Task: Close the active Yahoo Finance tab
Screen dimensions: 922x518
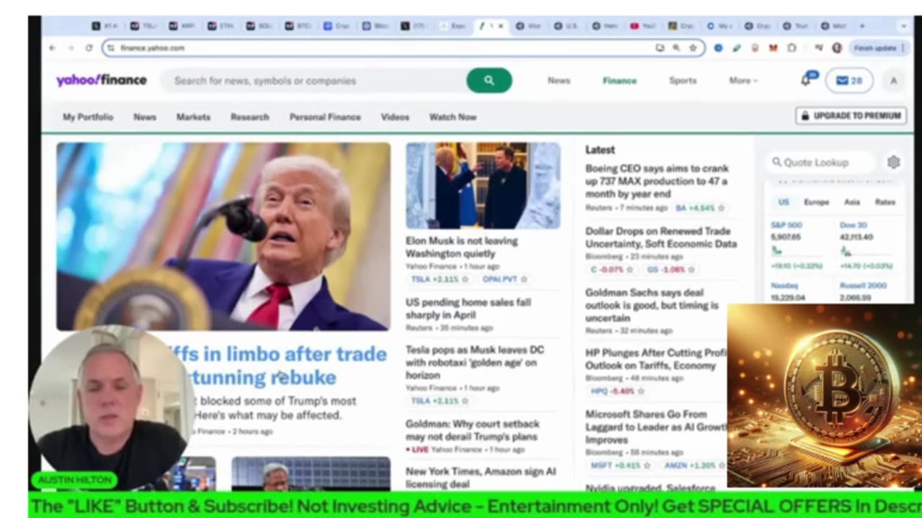Action: tap(501, 26)
